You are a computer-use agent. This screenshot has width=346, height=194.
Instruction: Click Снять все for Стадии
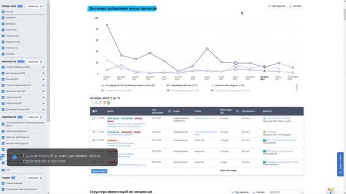click(x=33, y=178)
